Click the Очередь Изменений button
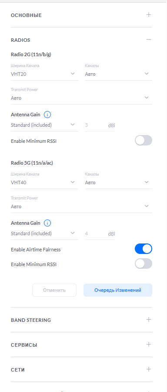Screen dimensions: 167x392 [x=118, y=290]
